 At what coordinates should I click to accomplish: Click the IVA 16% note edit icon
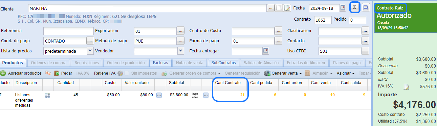click(407, 87)
